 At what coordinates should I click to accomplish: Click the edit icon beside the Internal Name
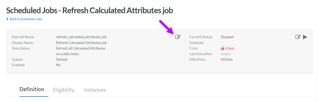[178, 37]
